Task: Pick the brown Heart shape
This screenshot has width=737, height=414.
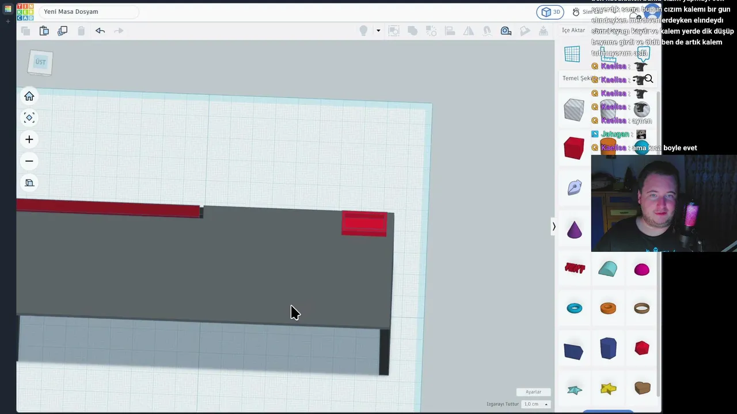Action: pos(642,389)
